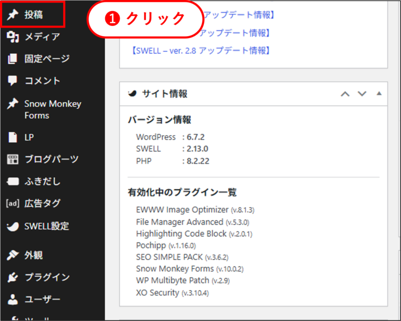This screenshot has width=401, height=321.
Task: Click the メディア media icon
Action: [13, 37]
